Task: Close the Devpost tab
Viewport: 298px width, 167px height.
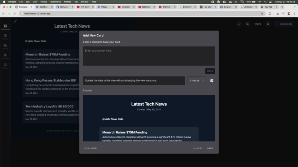Action: pyautogui.click(x=236, y=7)
